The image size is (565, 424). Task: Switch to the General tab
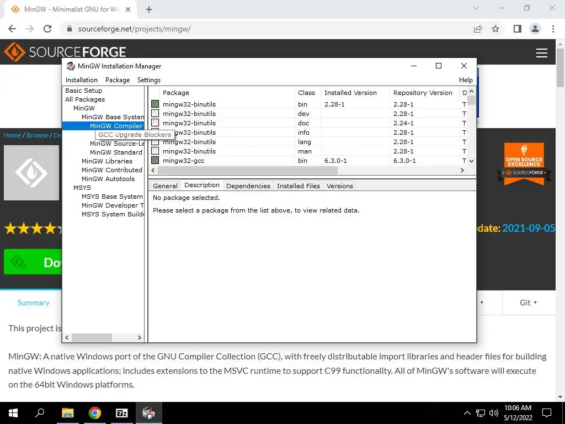coord(165,186)
